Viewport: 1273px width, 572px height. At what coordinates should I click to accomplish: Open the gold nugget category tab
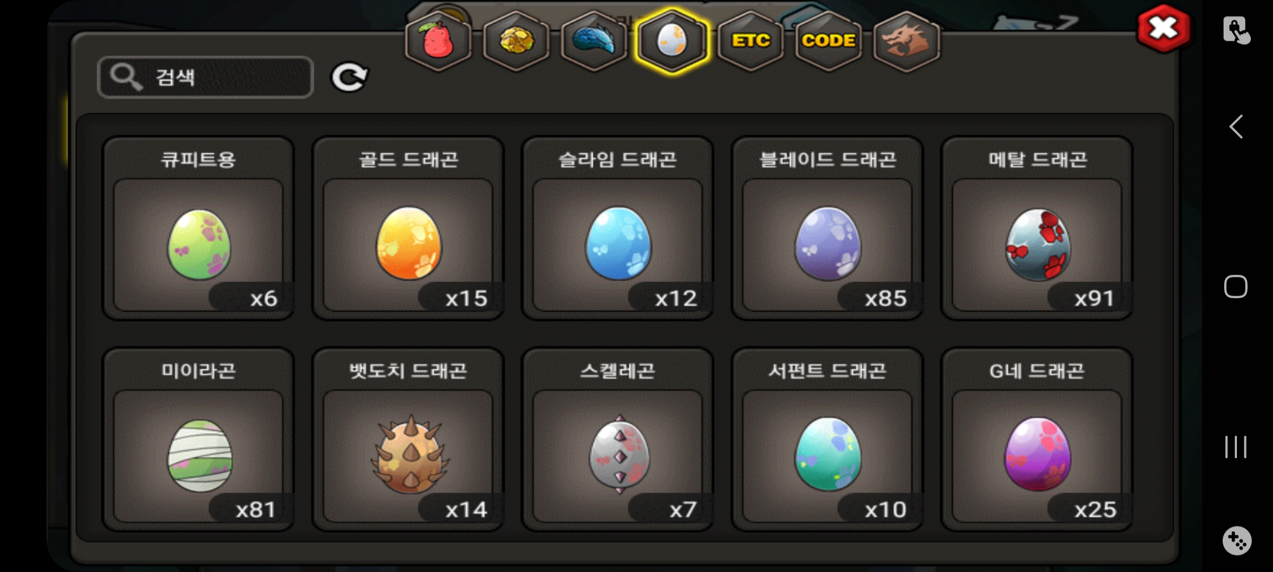click(516, 41)
